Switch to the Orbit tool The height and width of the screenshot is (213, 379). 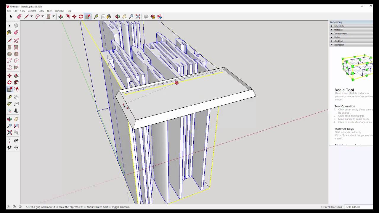click(x=117, y=17)
